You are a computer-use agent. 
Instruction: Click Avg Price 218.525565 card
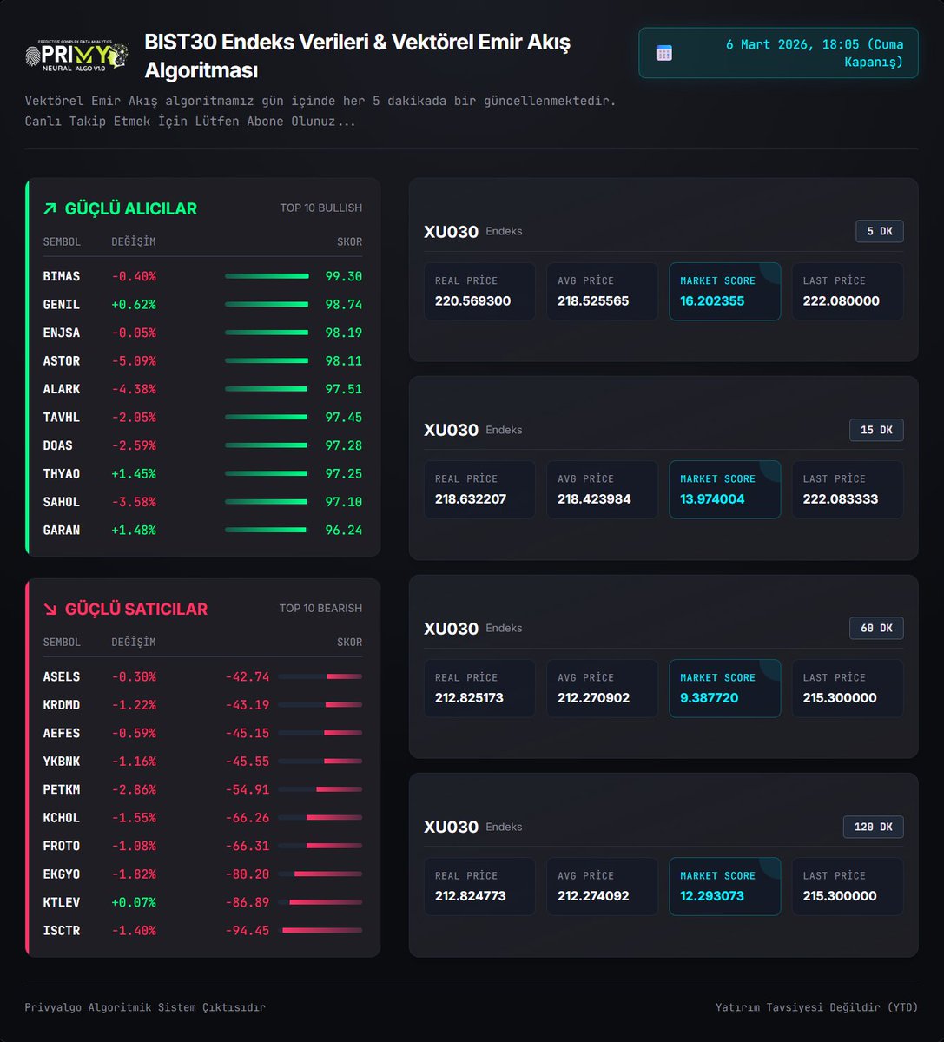(602, 292)
